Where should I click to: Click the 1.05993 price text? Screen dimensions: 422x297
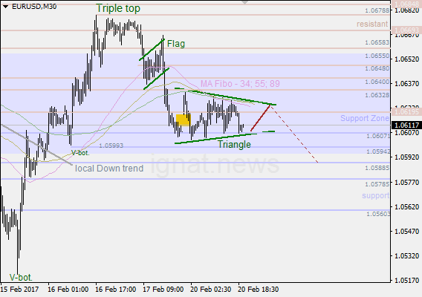(x=111, y=146)
